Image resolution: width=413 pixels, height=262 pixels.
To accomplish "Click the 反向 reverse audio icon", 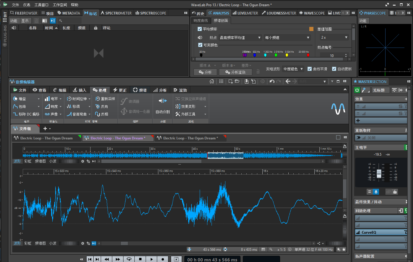I will tap(97, 106).
